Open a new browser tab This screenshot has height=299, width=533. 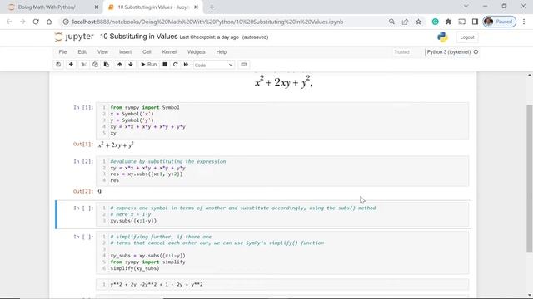tap(212, 7)
